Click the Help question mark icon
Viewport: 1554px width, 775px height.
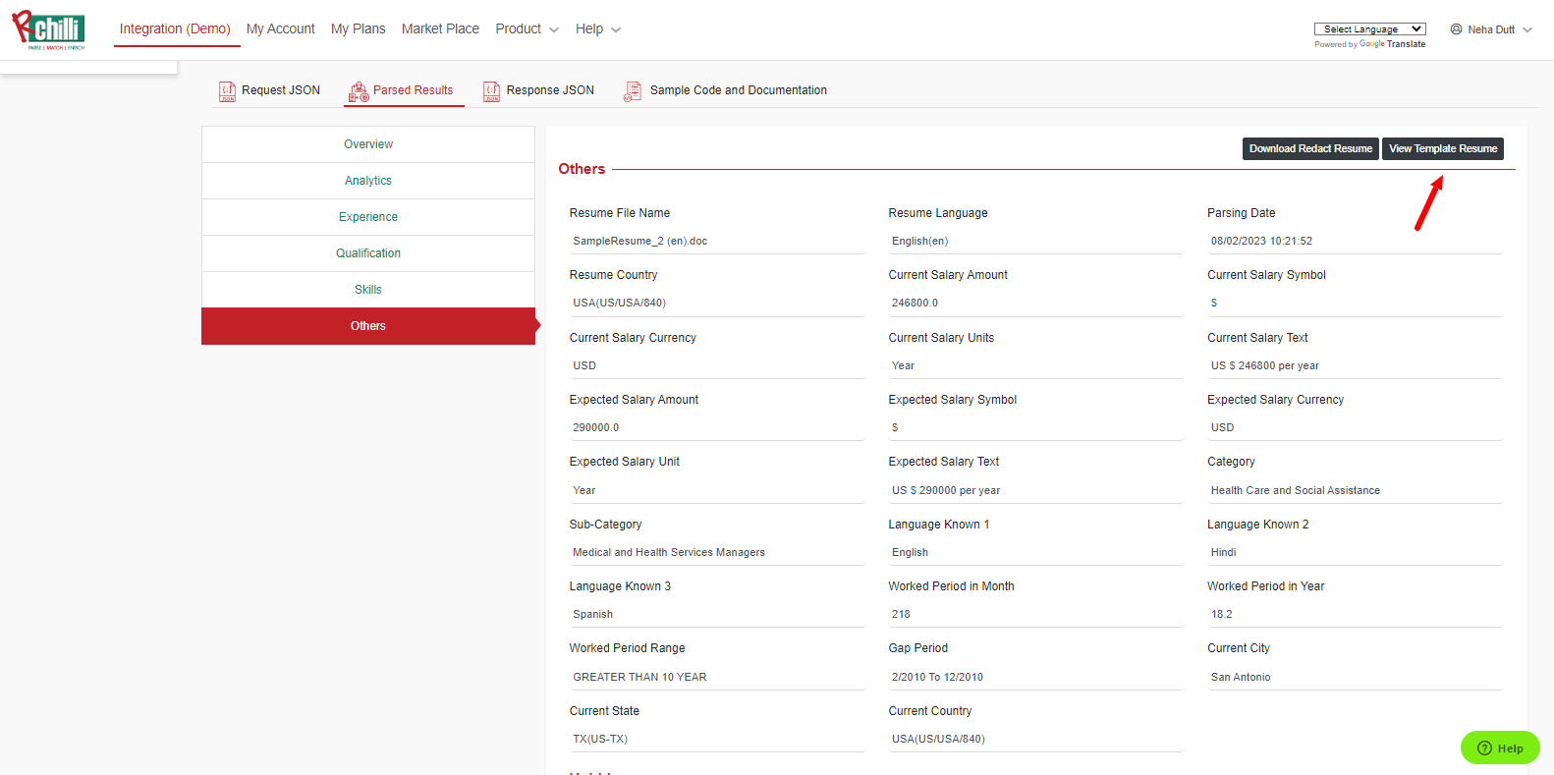1484,747
